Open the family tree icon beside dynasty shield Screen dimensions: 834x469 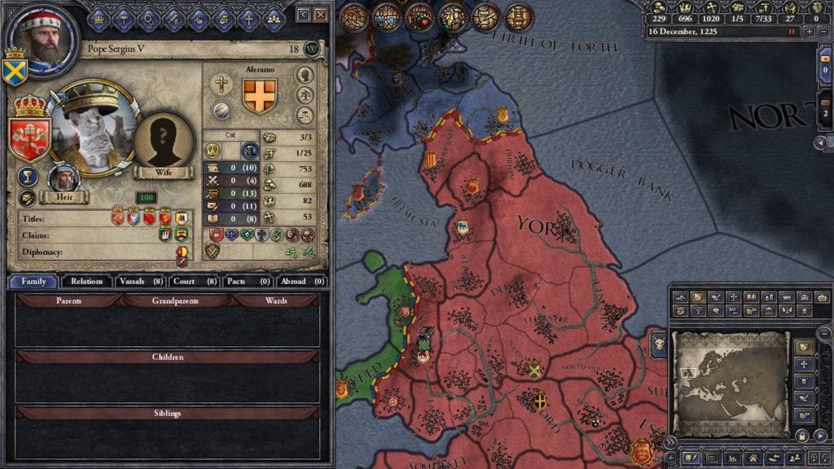point(305,96)
